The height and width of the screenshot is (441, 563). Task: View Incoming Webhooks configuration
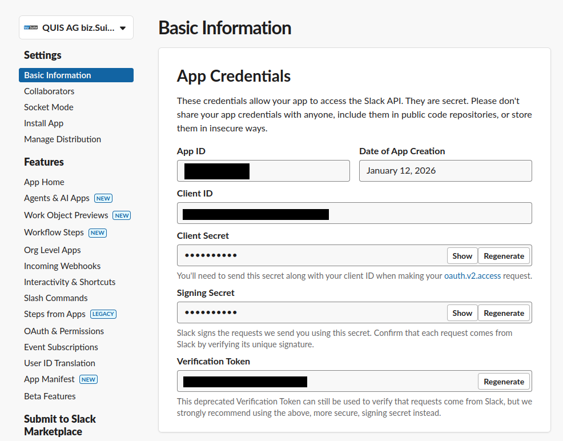click(x=62, y=266)
